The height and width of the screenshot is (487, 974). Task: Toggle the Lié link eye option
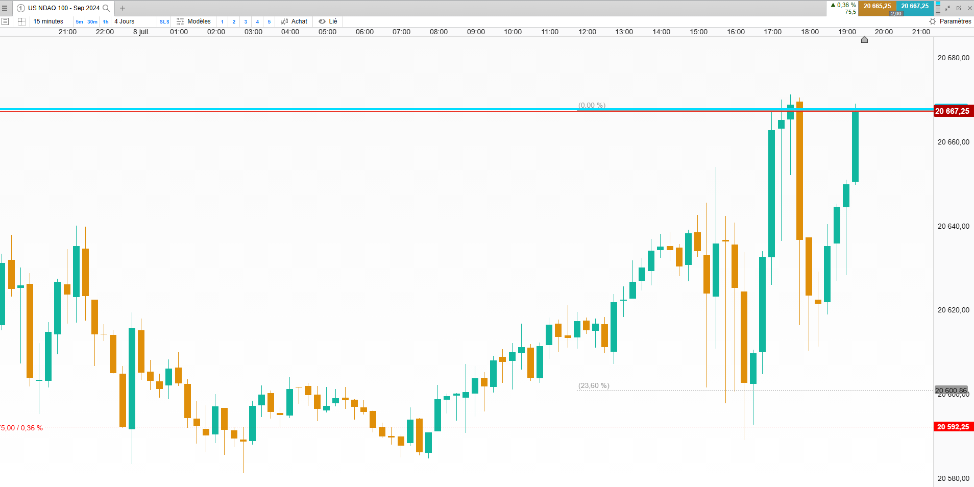coord(328,21)
